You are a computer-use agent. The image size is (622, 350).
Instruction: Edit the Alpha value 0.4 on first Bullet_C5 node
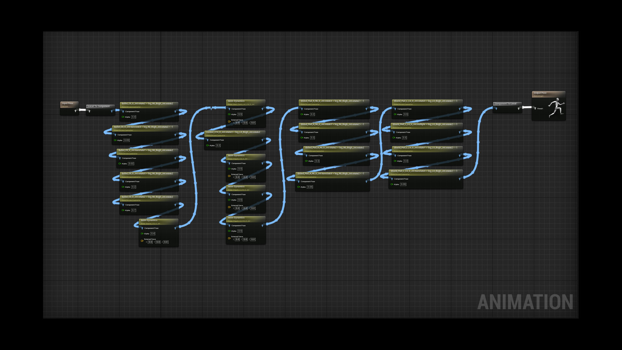tap(133, 117)
